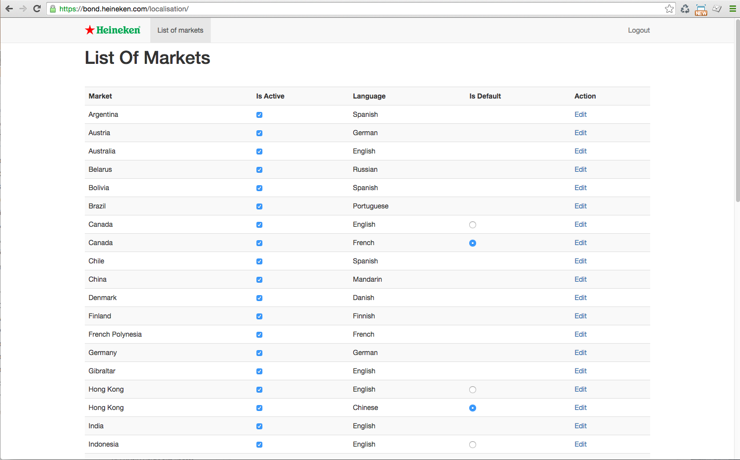Toggle the China Is Active checkbox
The width and height of the screenshot is (740, 460).
coord(259,280)
